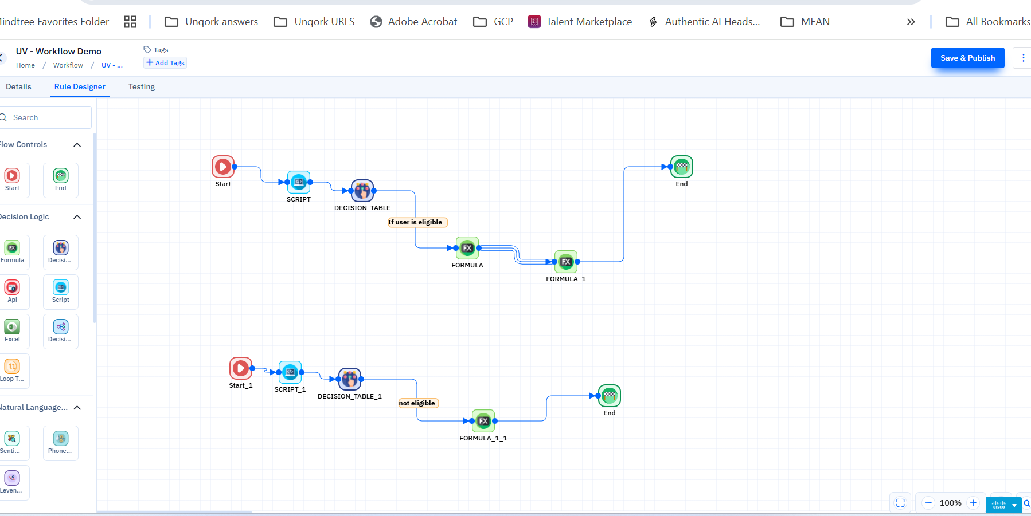Viewport: 1031px width, 516px height.
Task: Click the 100% zoom level value
Action: pos(950,503)
